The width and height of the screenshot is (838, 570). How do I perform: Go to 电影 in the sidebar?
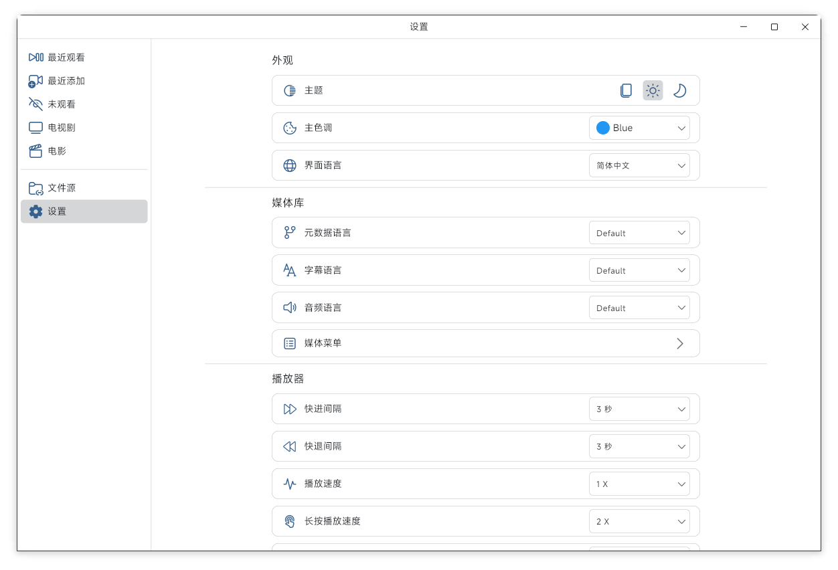84,151
